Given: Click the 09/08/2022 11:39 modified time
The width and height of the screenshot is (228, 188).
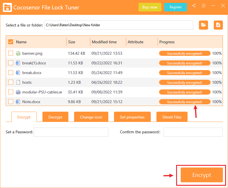Looking at the screenshot, I should pos(107,92).
